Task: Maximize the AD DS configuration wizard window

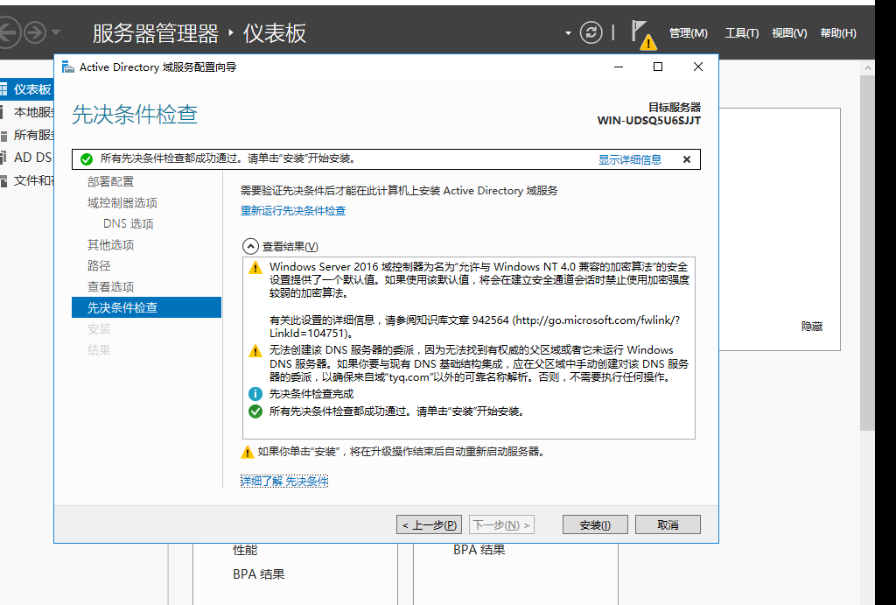Action: [658, 67]
